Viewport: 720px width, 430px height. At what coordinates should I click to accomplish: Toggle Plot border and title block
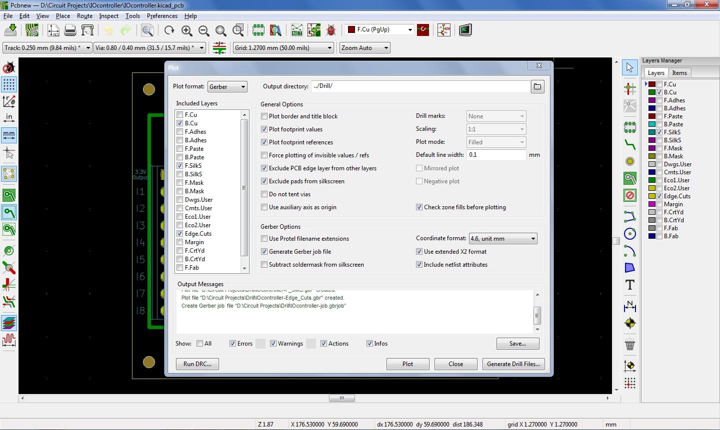coord(264,116)
